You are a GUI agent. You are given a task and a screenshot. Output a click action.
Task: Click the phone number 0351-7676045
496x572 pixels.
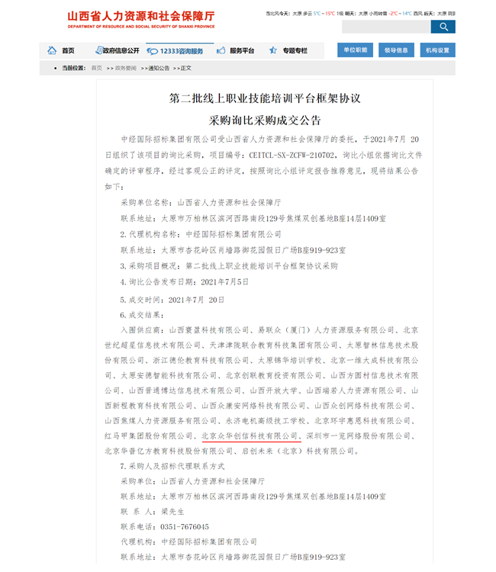point(185,527)
